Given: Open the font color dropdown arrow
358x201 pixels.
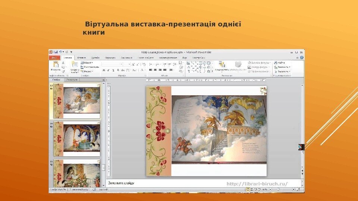Looking at the screenshot, I should point(145,70).
